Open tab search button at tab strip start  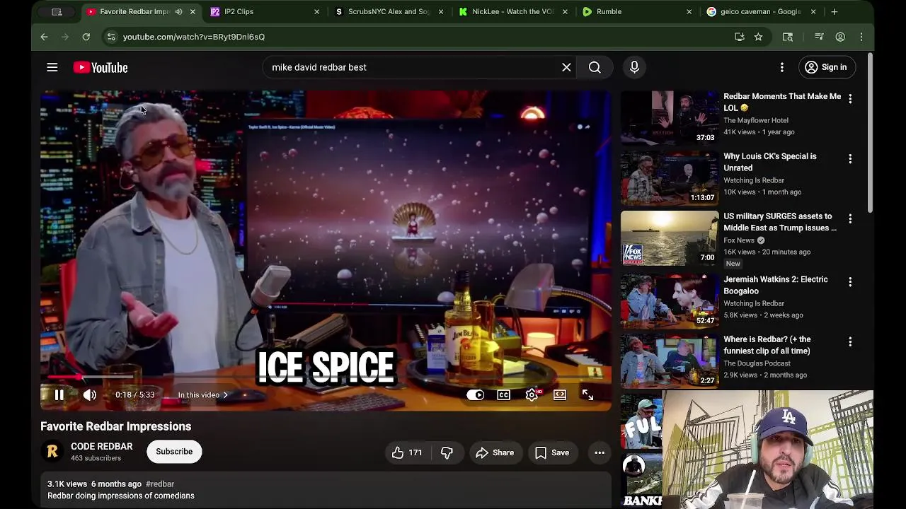click(x=57, y=11)
